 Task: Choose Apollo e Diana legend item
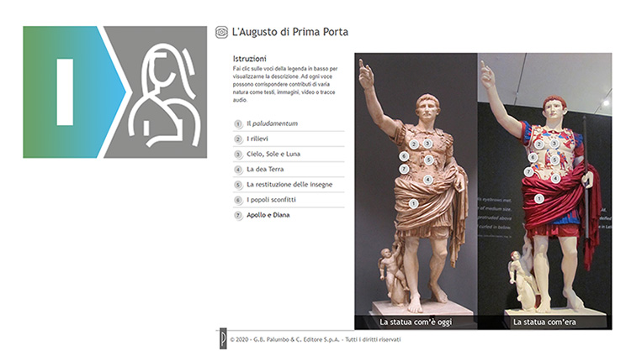(289, 215)
